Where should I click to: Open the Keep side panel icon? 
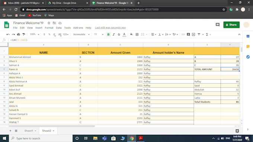(248, 46)
